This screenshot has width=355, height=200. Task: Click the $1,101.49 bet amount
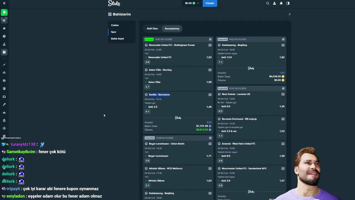[x=202, y=126]
